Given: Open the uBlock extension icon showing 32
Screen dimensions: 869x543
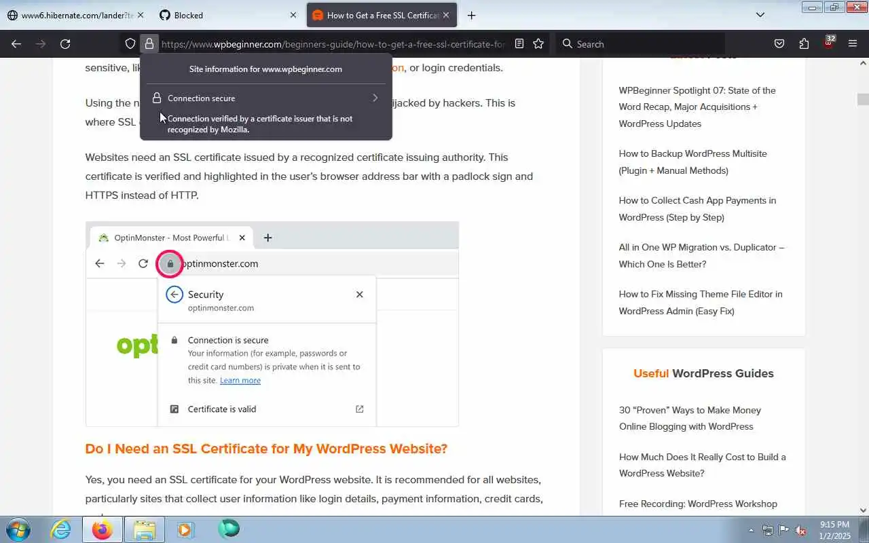Looking at the screenshot, I should tap(829, 43).
